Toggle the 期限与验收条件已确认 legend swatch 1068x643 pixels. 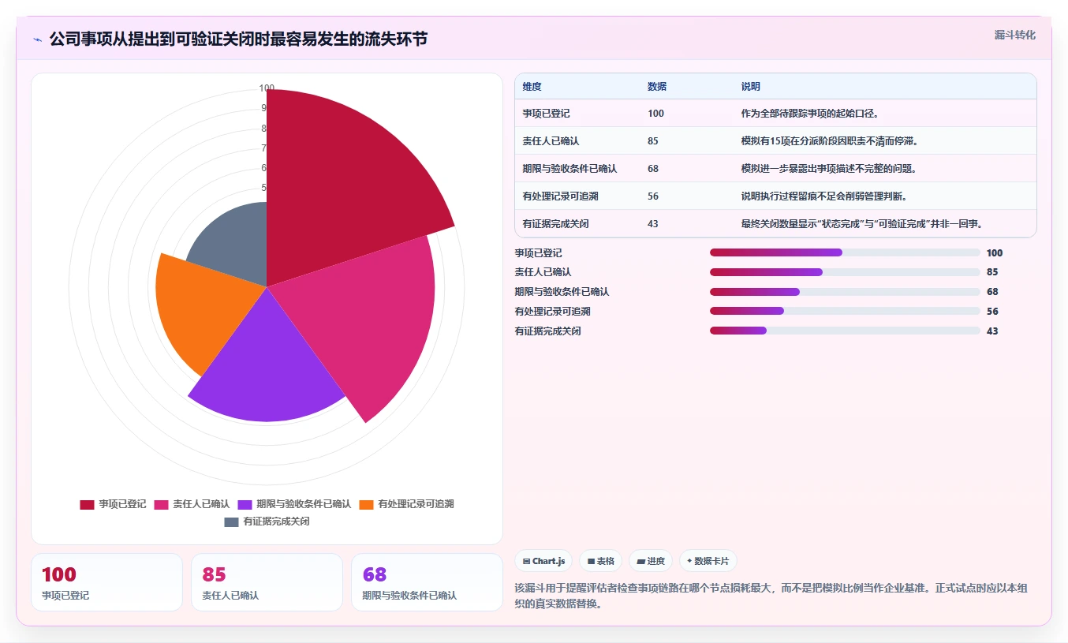point(245,504)
